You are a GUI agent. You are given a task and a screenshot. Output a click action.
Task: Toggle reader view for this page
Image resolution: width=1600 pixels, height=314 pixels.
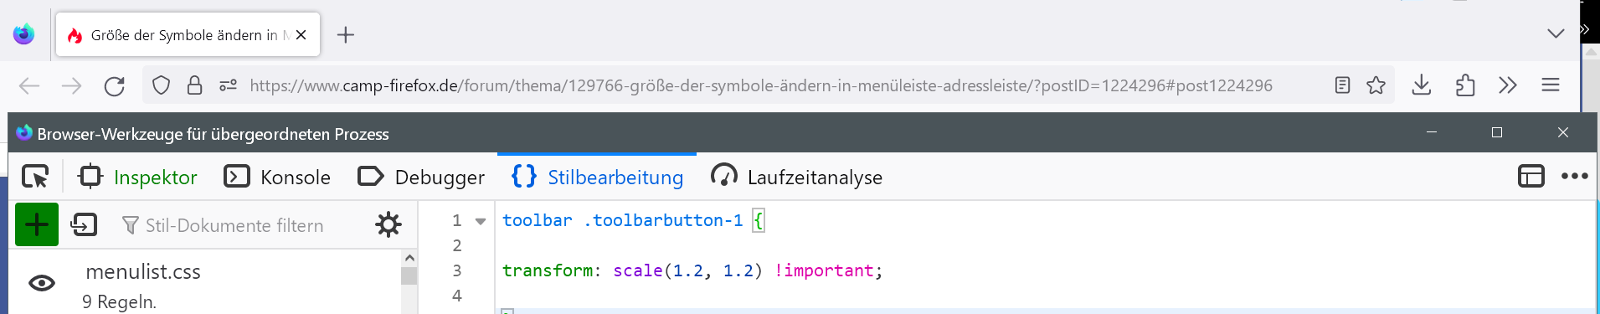pyautogui.click(x=1342, y=85)
